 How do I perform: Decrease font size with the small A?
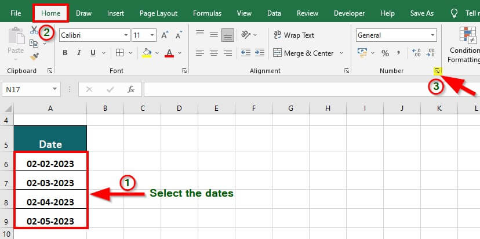point(179,35)
